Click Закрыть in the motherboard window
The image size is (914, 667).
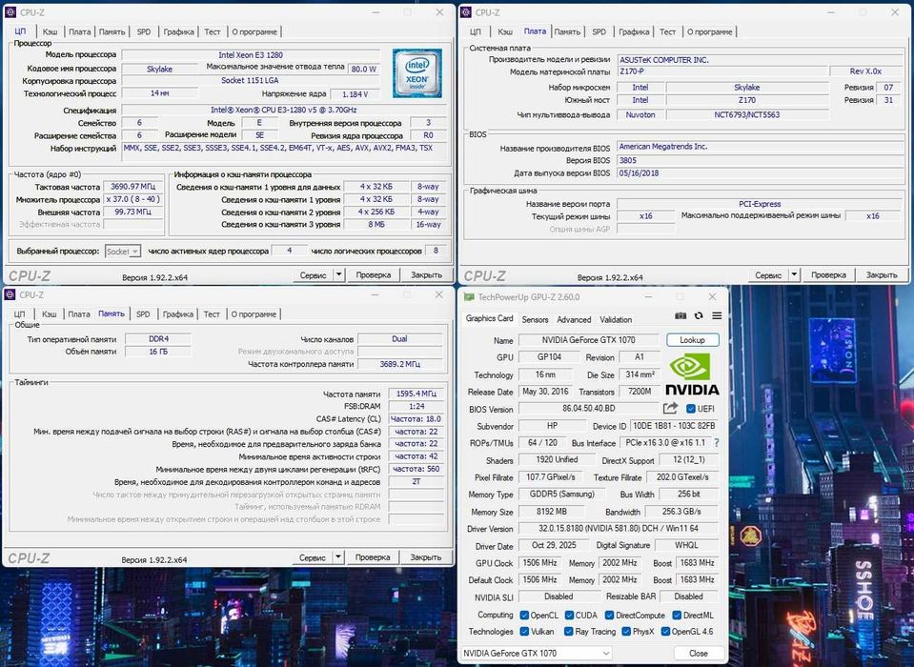pos(882,274)
